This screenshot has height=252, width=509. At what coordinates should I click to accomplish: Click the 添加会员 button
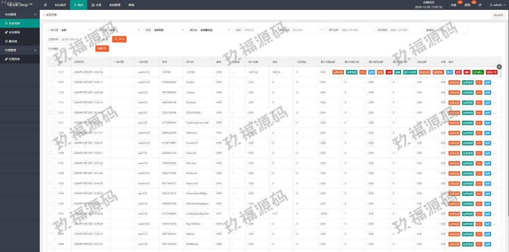(498, 15)
